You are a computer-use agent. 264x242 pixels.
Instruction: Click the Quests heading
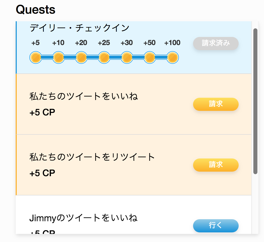pos(35,10)
